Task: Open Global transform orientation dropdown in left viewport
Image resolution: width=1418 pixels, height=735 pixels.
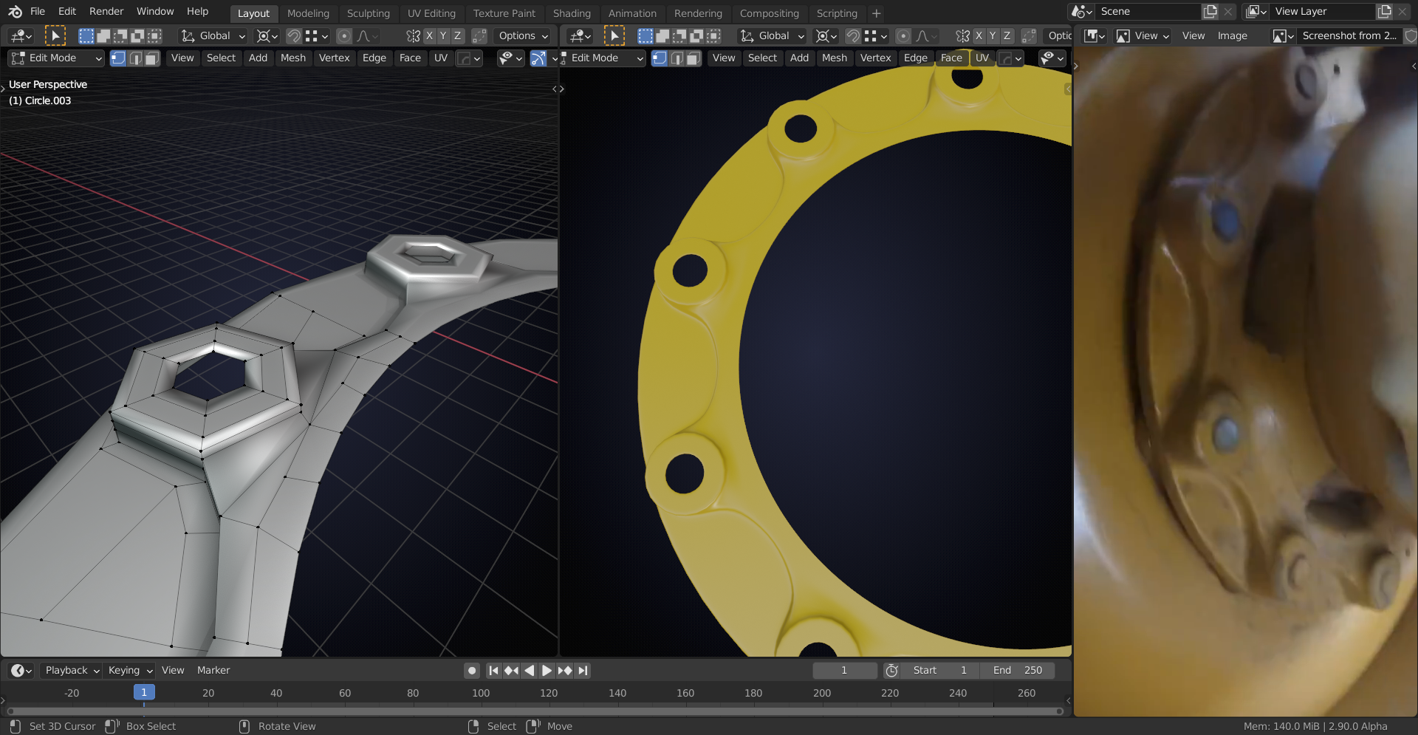Action: click(214, 35)
